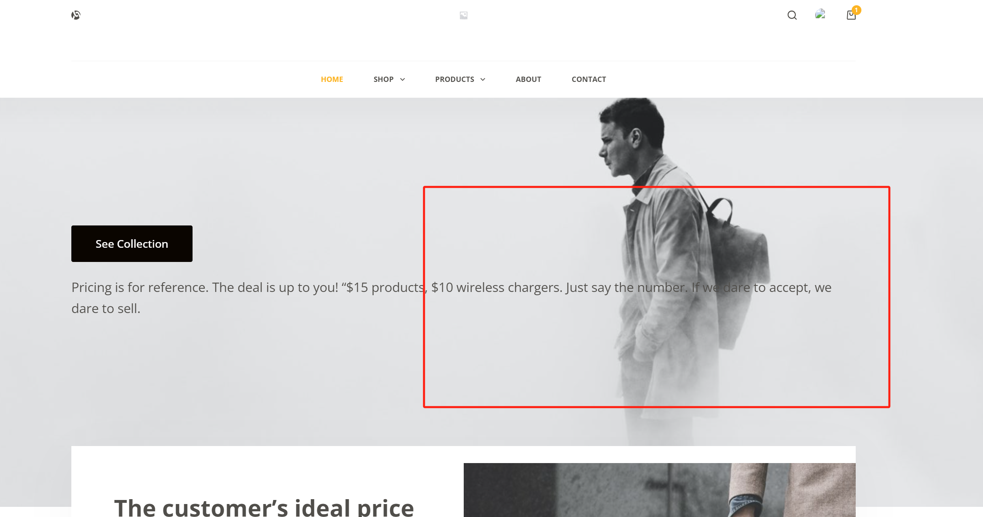983x517 pixels.
Task: Open the shopping cart bag icon
Action: click(851, 15)
